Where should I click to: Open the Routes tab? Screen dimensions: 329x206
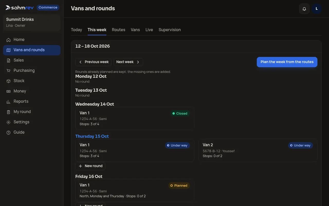click(118, 30)
